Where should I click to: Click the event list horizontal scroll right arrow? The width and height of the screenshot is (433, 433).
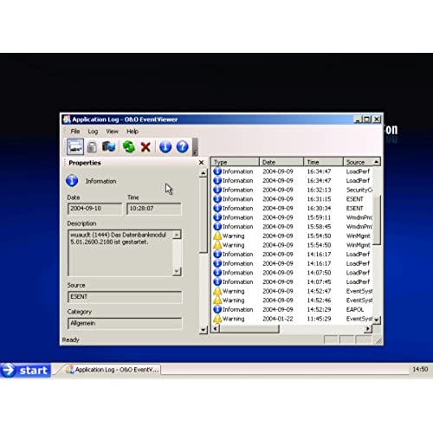point(368,328)
